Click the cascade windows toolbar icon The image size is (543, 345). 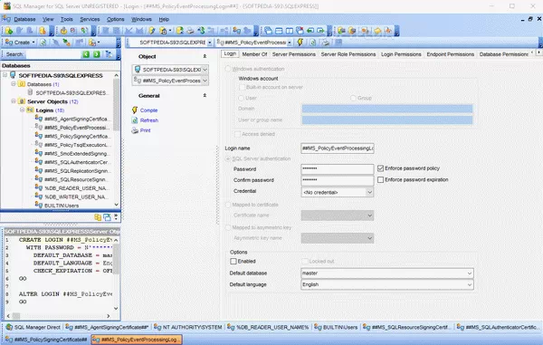(x=268, y=31)
